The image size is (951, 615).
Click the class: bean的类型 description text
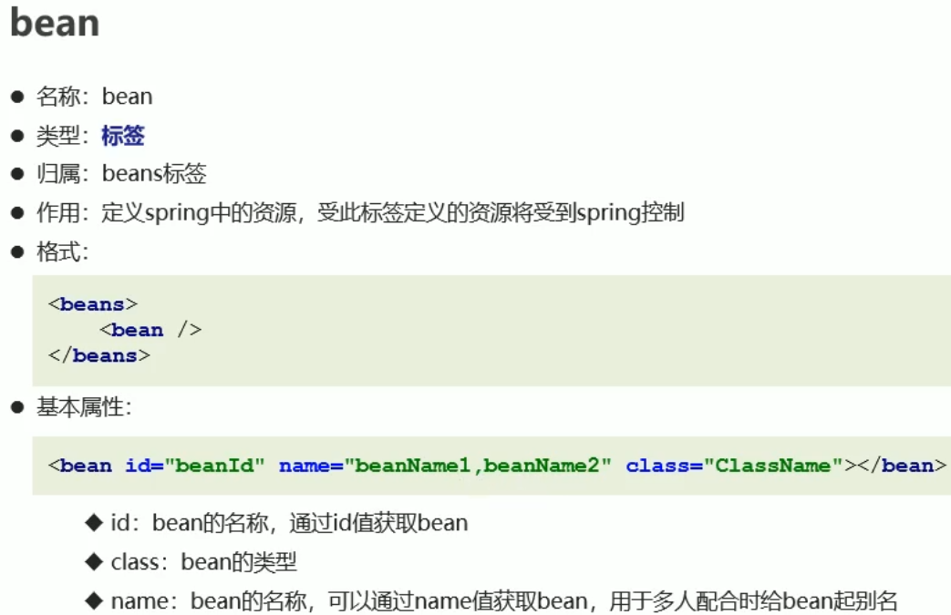(x=204, y=562)
